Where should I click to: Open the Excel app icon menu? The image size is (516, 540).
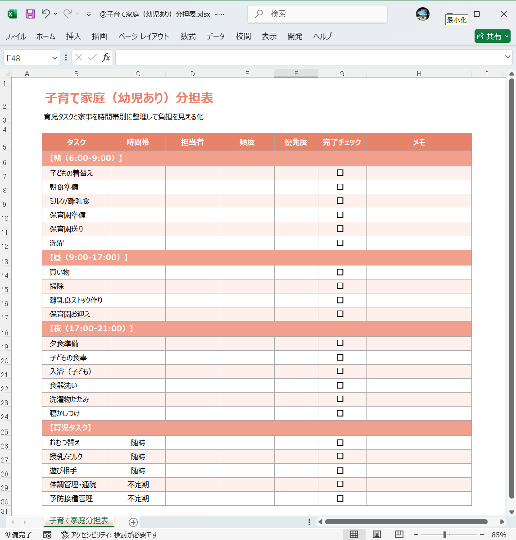pos(12,14)
